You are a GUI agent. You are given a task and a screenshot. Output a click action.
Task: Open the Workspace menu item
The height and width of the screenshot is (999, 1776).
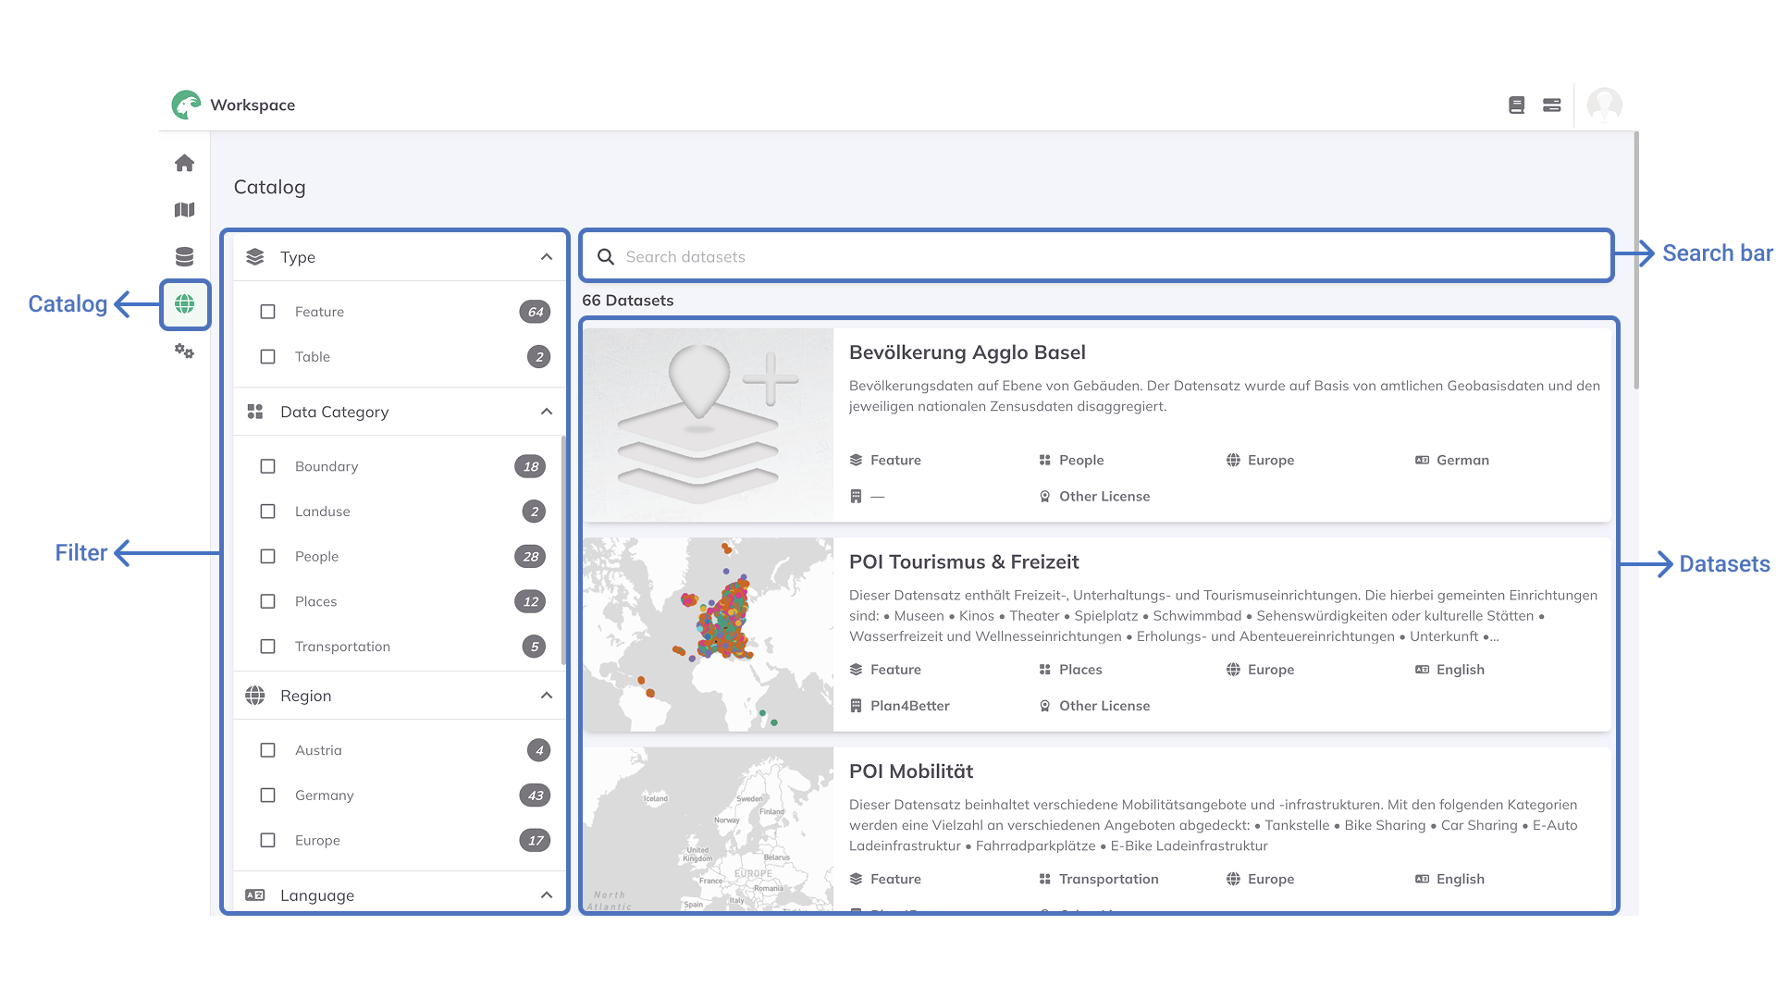(x=253, y=105)
